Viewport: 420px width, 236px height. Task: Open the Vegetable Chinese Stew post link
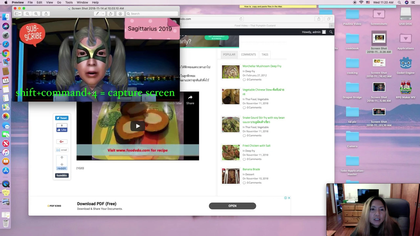click(263, 91)
